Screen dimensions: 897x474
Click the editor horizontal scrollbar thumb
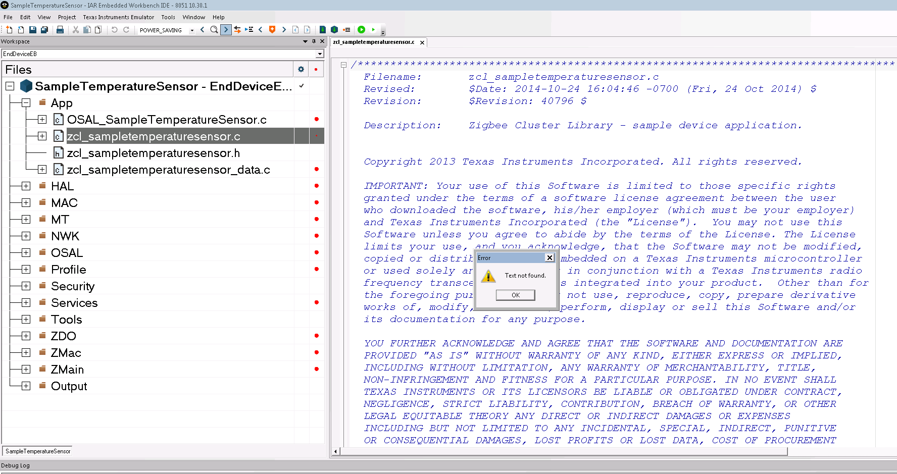[x=564, y=451]
